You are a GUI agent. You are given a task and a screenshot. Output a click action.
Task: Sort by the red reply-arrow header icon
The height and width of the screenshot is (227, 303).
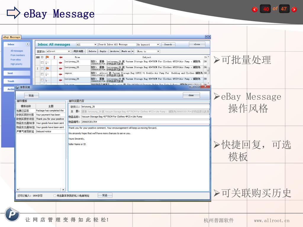click(61, 57)
